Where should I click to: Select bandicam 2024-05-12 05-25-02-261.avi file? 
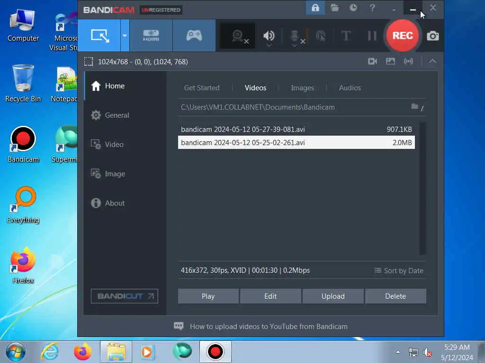pos(296,143)
